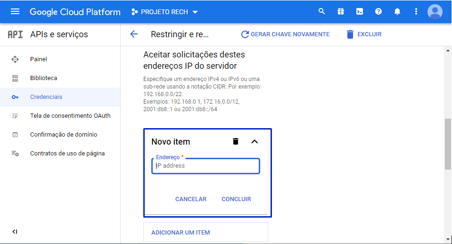
Task: Delete Novo item with trash icon
Action: click(x=236, y=141)
